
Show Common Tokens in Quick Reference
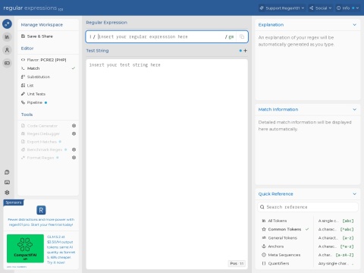pyautogui.click(x=285, y=229)
